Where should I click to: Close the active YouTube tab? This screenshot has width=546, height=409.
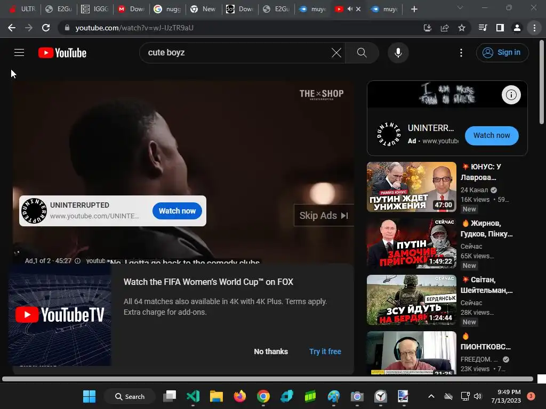(x=358, y=9)
